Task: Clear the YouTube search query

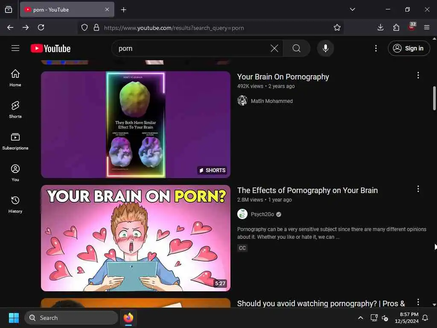Action: click(x=274, y=48)
